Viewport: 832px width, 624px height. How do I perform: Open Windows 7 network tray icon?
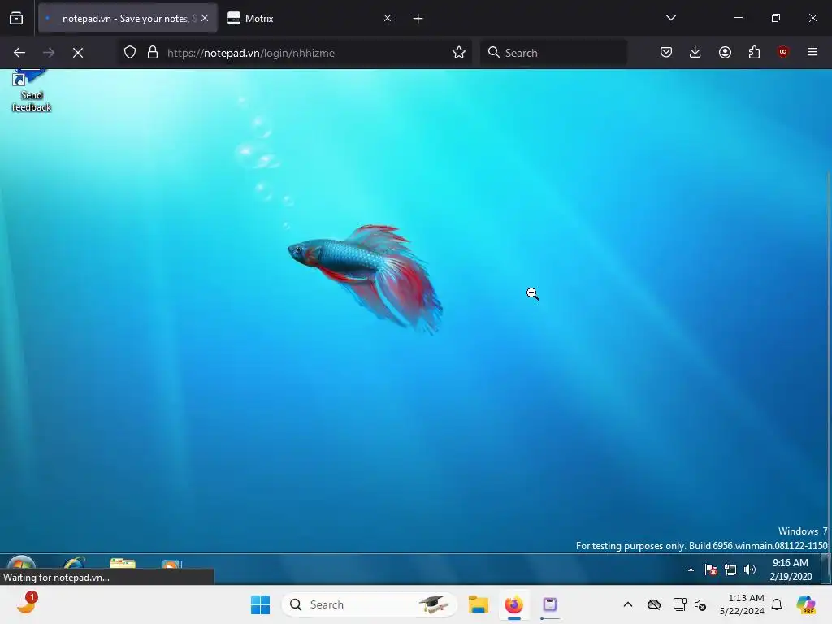pyautogui.click(x=730, y=570)
